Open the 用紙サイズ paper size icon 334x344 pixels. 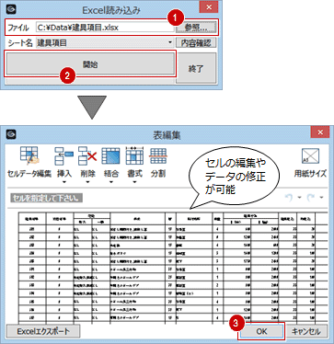click(310, 156)
